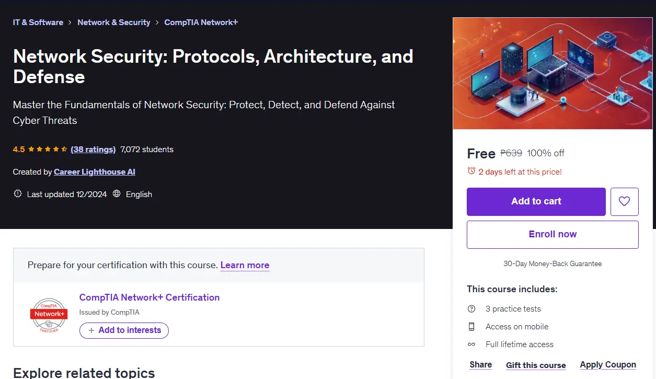Click the mobile phone access icon
This screenshot has width=656, height=379.
click(471, 327)
